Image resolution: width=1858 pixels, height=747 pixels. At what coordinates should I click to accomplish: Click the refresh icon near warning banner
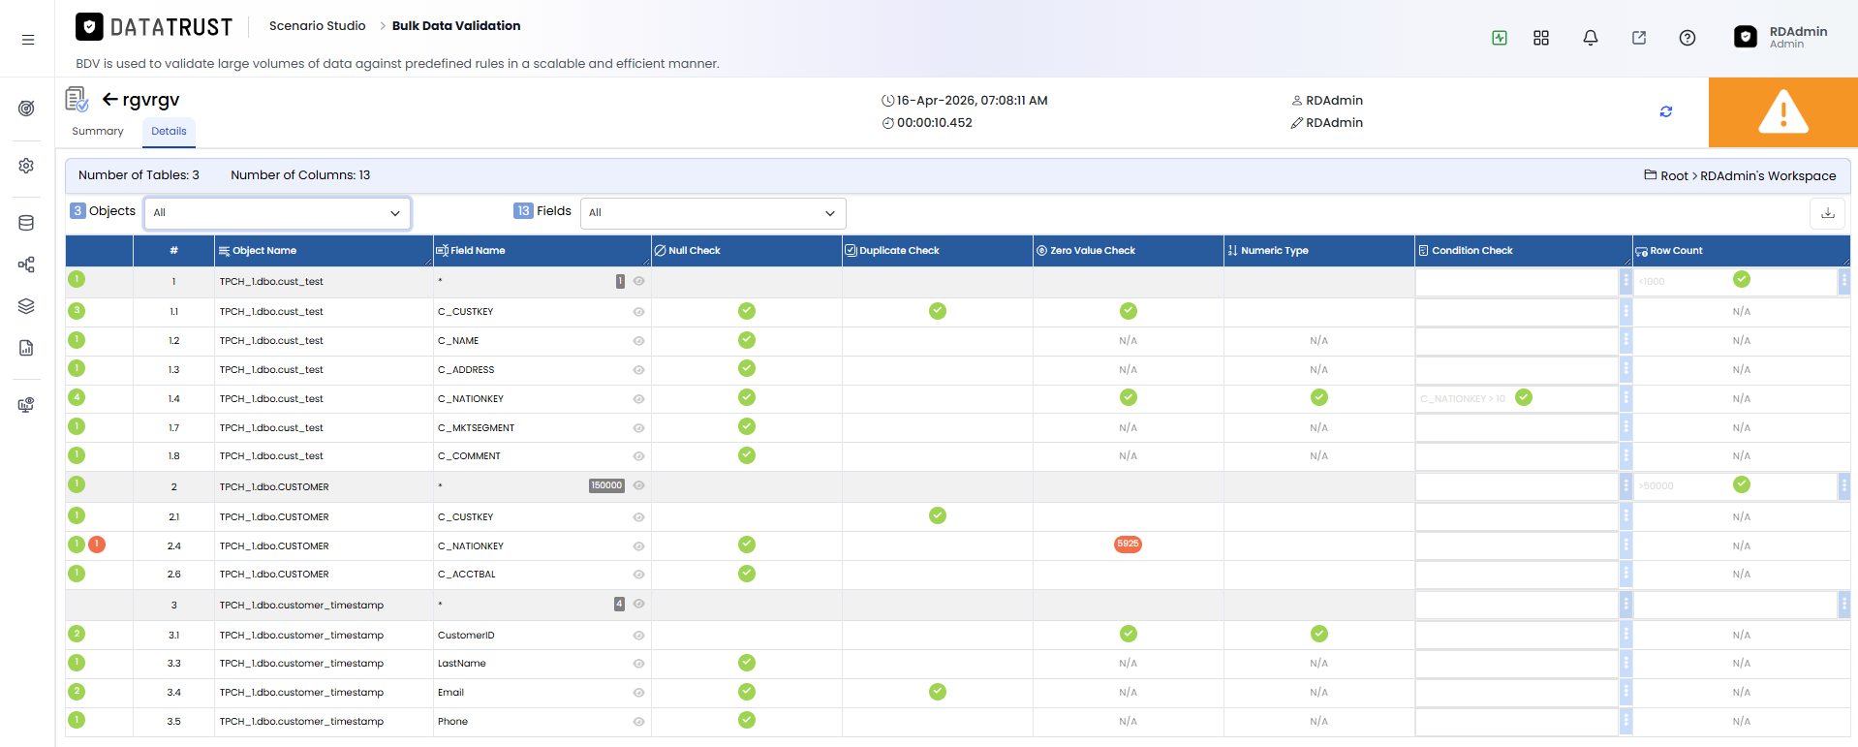coord(1665,111)
